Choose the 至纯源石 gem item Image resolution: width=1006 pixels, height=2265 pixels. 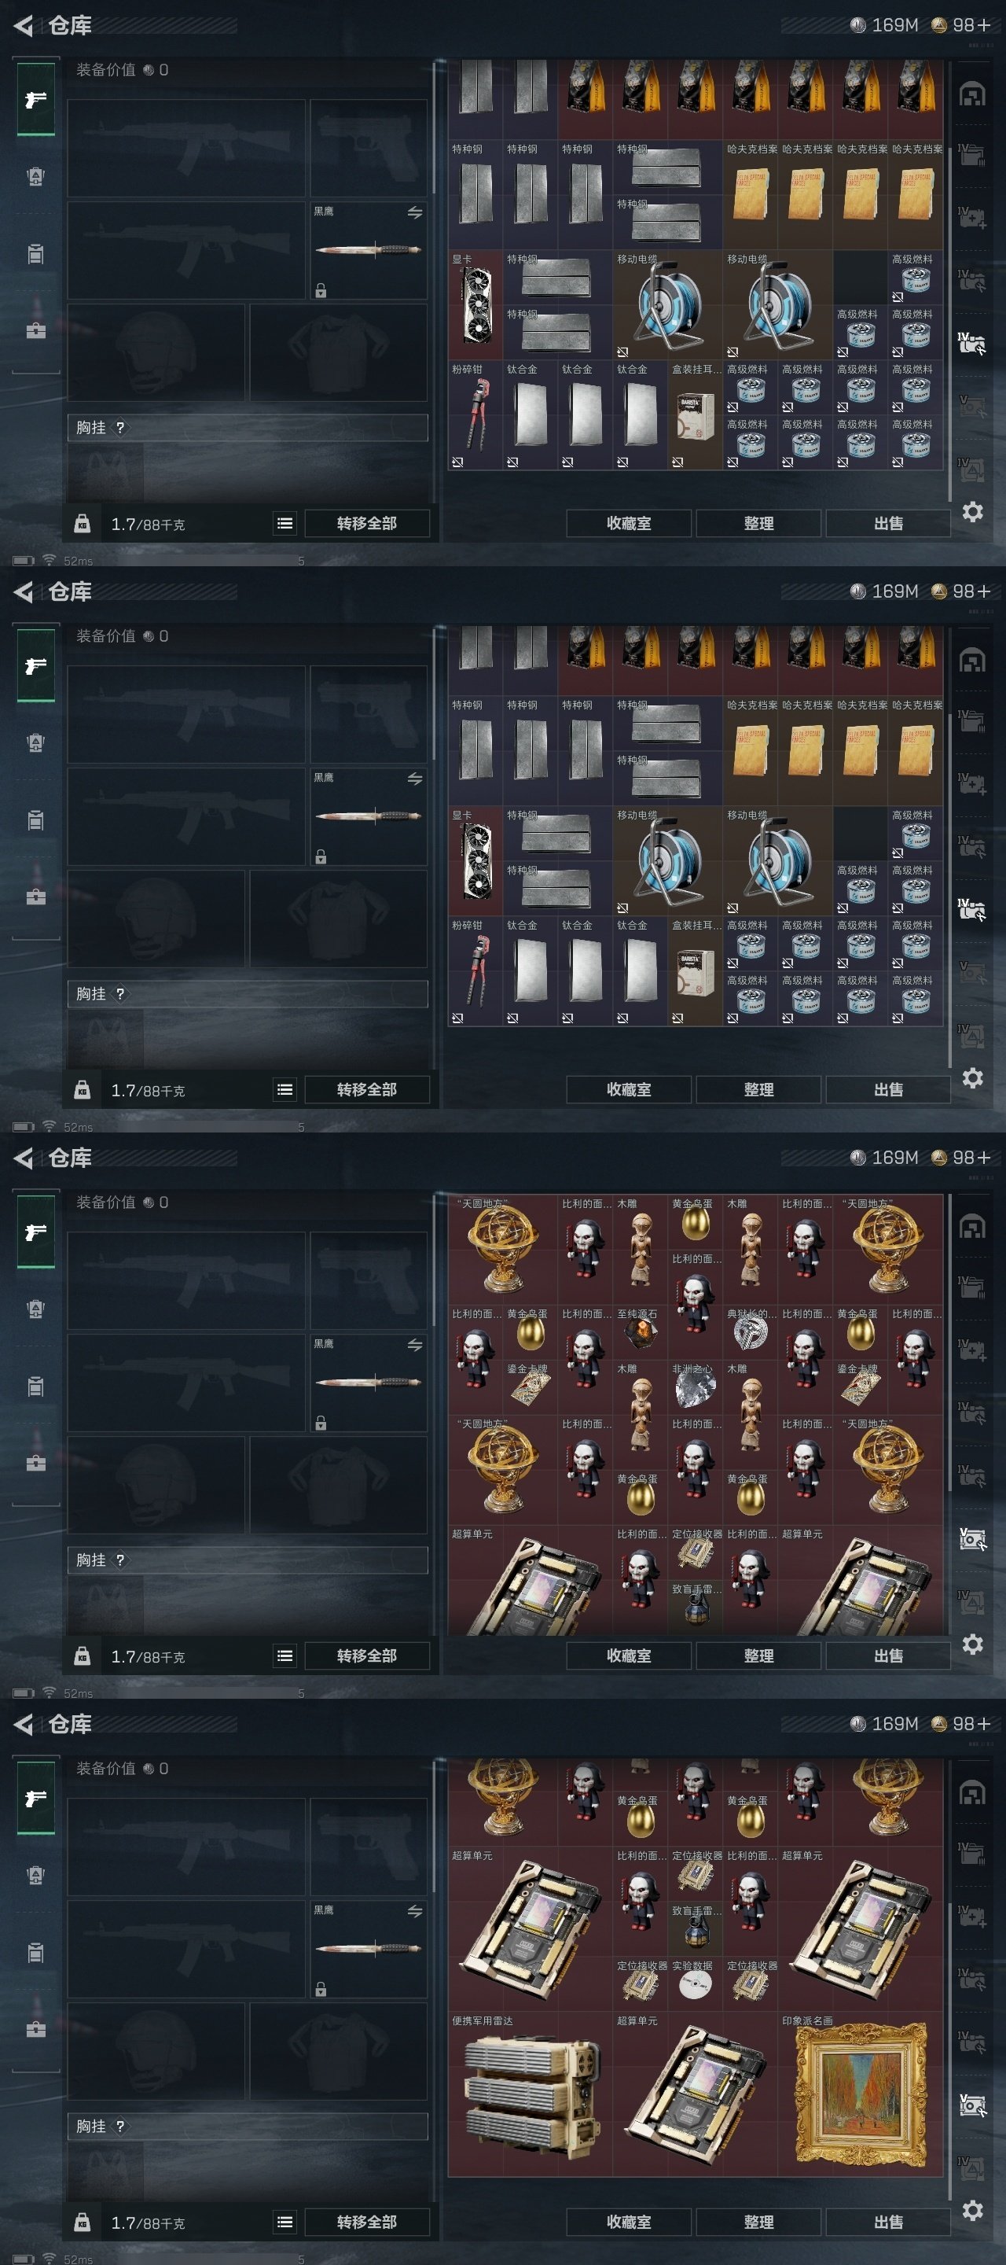641,1332
